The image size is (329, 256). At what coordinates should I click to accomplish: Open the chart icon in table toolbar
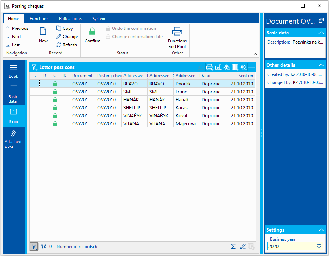pyautogui.click(x=218, y=67)
